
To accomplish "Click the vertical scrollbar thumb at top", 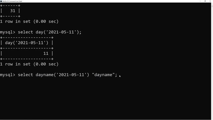I will pos(212,6).
